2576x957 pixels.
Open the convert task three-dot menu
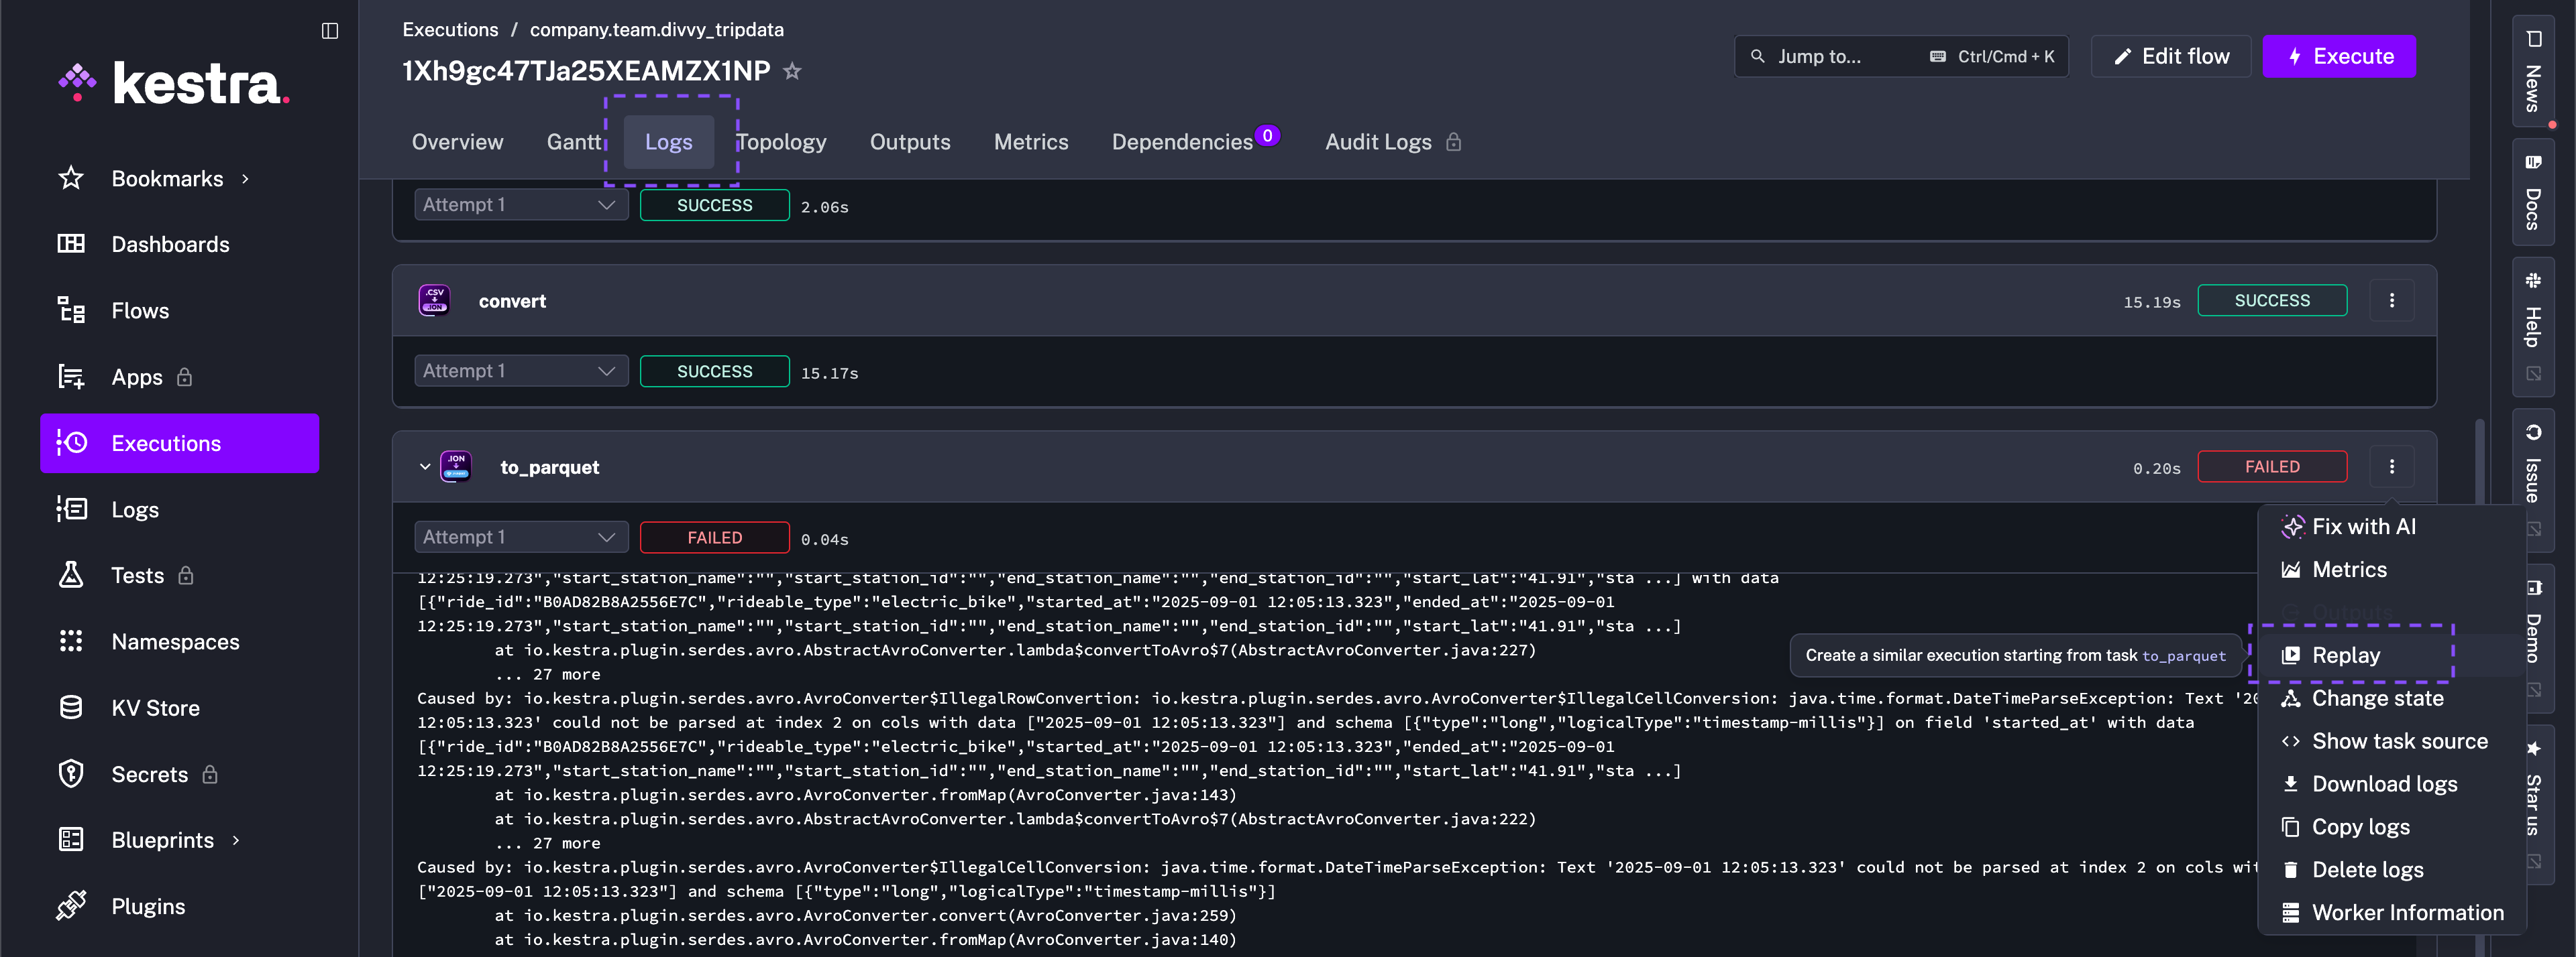2391,301
